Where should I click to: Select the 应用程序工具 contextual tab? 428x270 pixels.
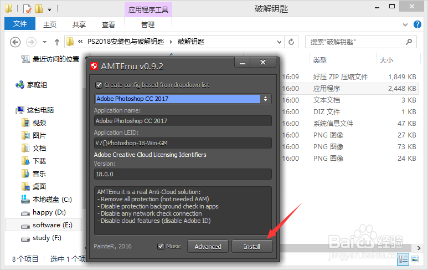[x=148, y=10]
